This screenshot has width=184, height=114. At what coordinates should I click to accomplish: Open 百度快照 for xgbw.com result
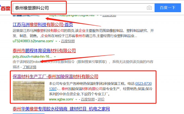pyautogui.click(x=88, y=99)
